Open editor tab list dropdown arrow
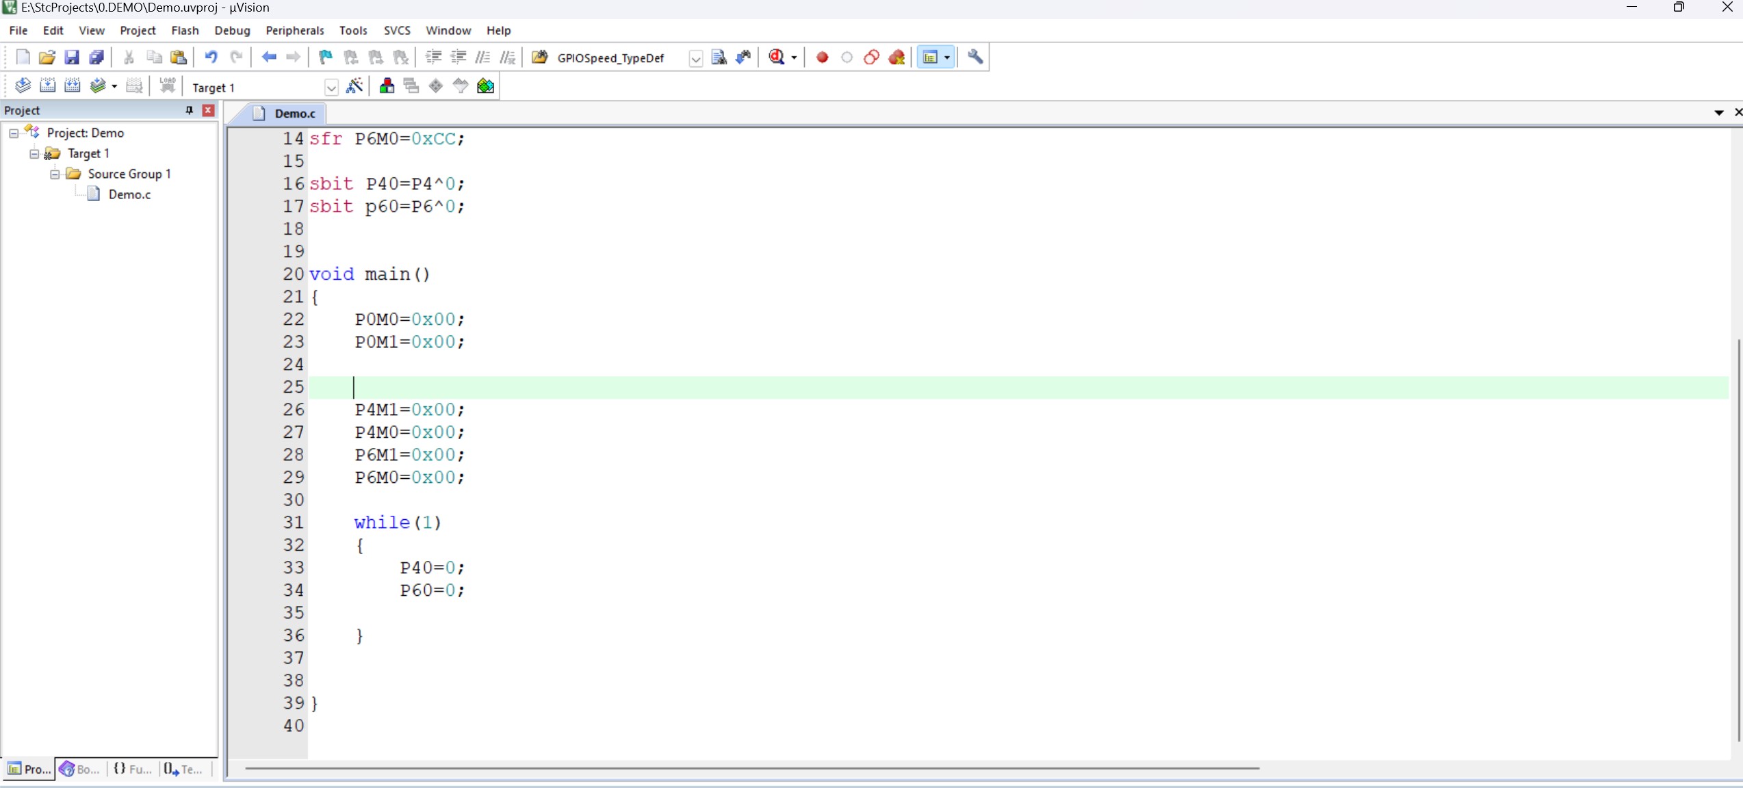This screenshot has width=1743, height=788. (x=1718, y=112)
